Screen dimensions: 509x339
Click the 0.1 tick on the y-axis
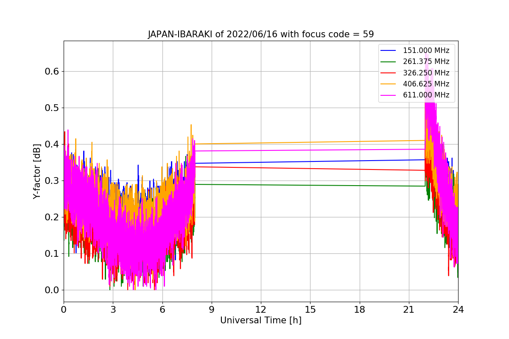[52, 253]
